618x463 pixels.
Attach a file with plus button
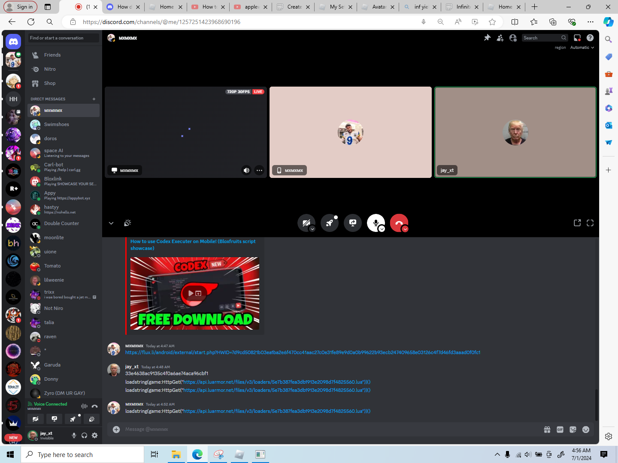click(116, 429)
